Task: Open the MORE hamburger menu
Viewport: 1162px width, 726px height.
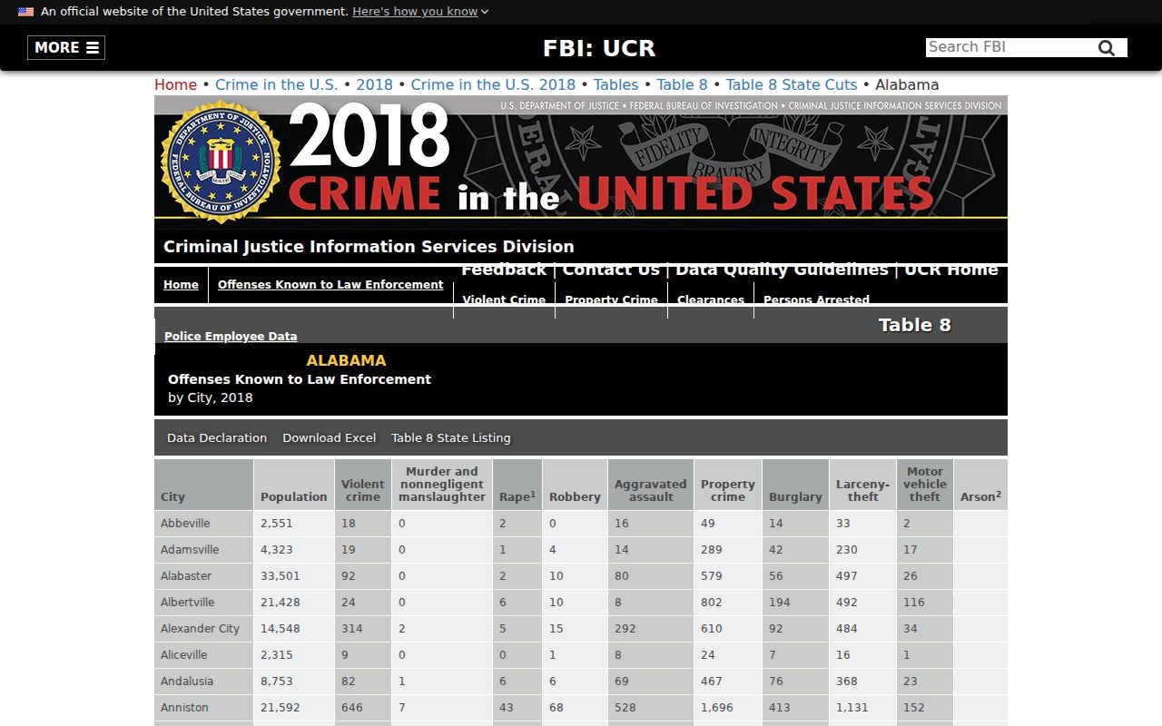Action: (66, 48)
